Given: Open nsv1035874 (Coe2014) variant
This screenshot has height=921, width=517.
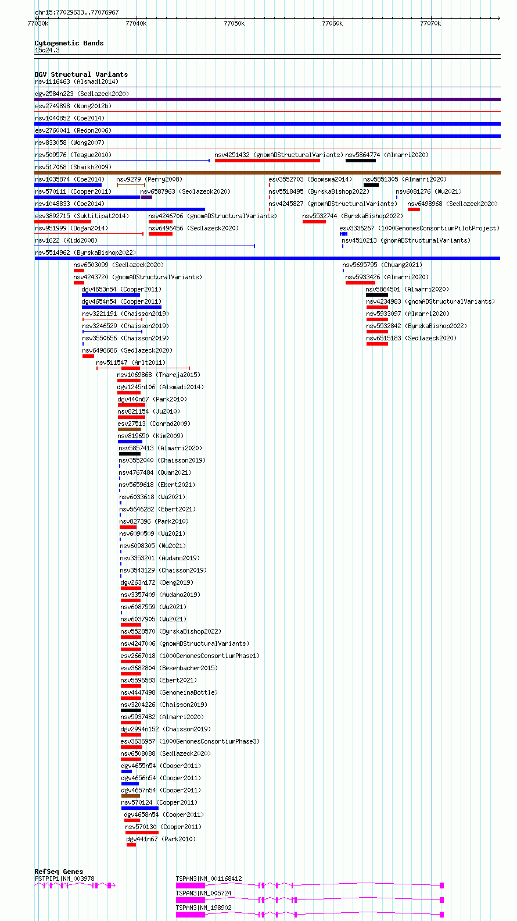Looking at the screenshot, I should point(69,179).
